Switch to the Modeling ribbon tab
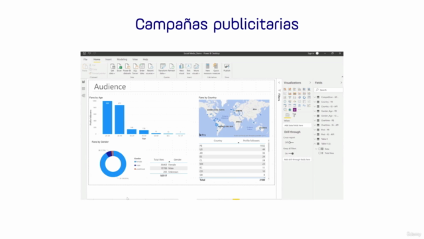 122,59
